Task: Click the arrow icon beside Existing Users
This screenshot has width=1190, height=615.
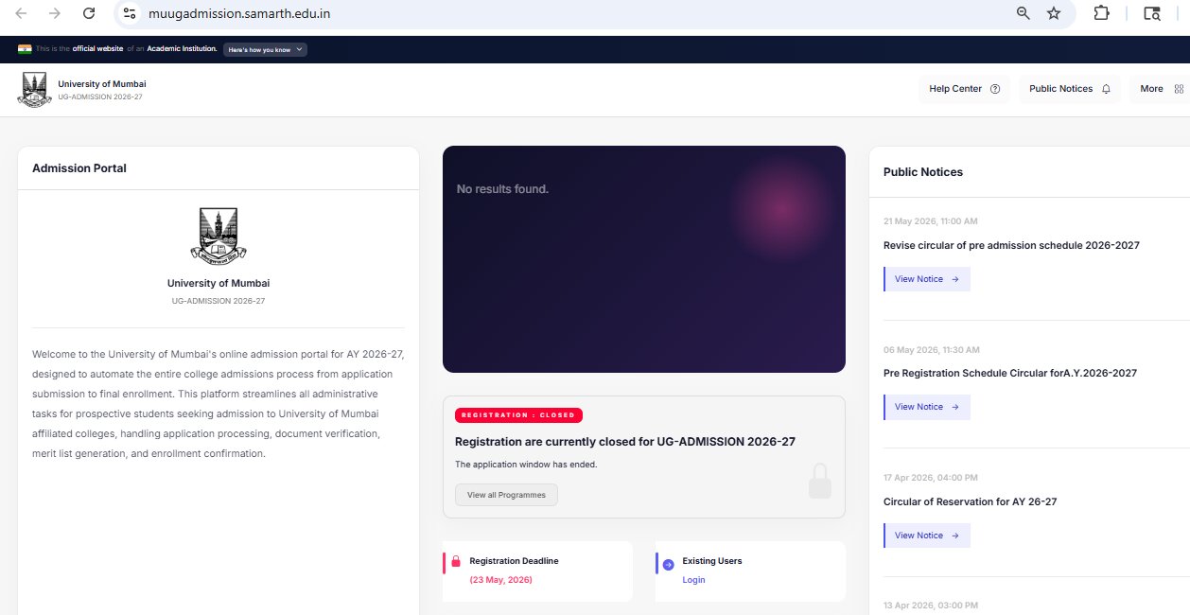Action: tap(668, 564)
